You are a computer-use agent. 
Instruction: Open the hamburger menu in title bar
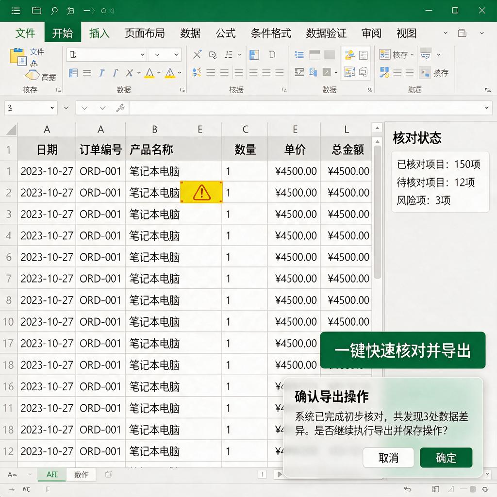pyautogui.click(x=16, y=11)
